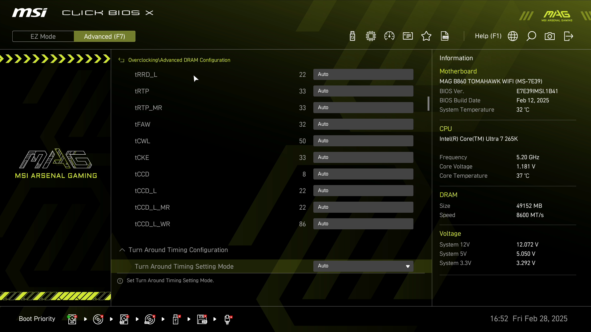This screenshot has width=591, height=332.
Task: Click the tCWL Auto value field
Action: (x=363, y=141)
